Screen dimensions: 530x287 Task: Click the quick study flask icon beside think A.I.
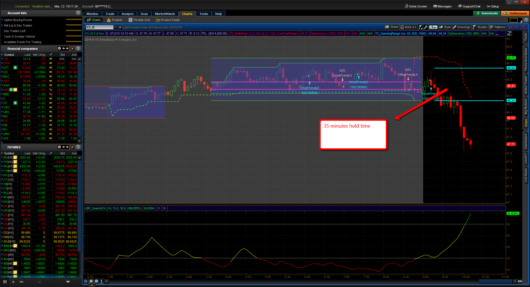[421, 27]
